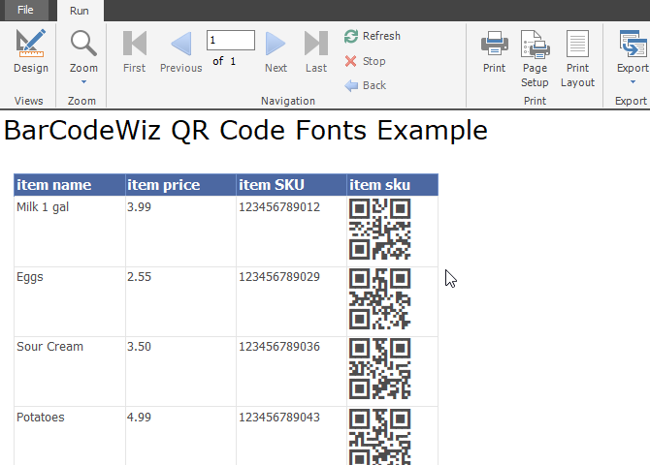This screenshot has height=465, width=650.
Task: Toggle Print Layout view
Action: coord(577,58)
